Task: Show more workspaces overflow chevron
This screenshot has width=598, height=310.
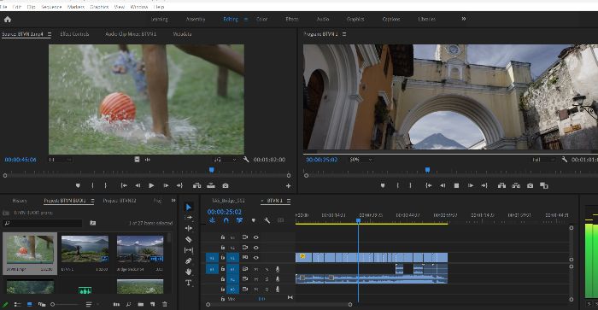Action: (x=464, y=19)
